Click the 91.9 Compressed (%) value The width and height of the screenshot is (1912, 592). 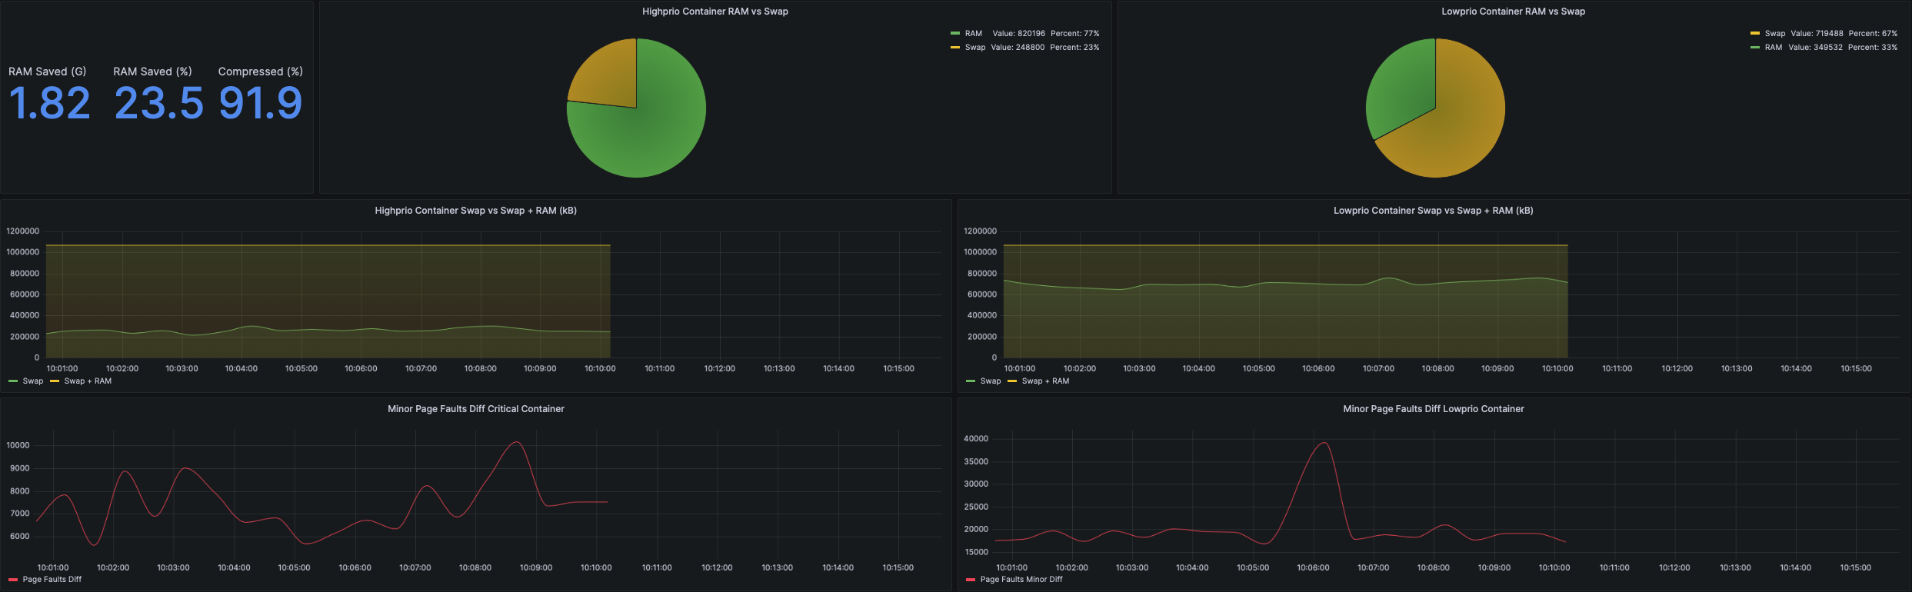tap(261, 103)
